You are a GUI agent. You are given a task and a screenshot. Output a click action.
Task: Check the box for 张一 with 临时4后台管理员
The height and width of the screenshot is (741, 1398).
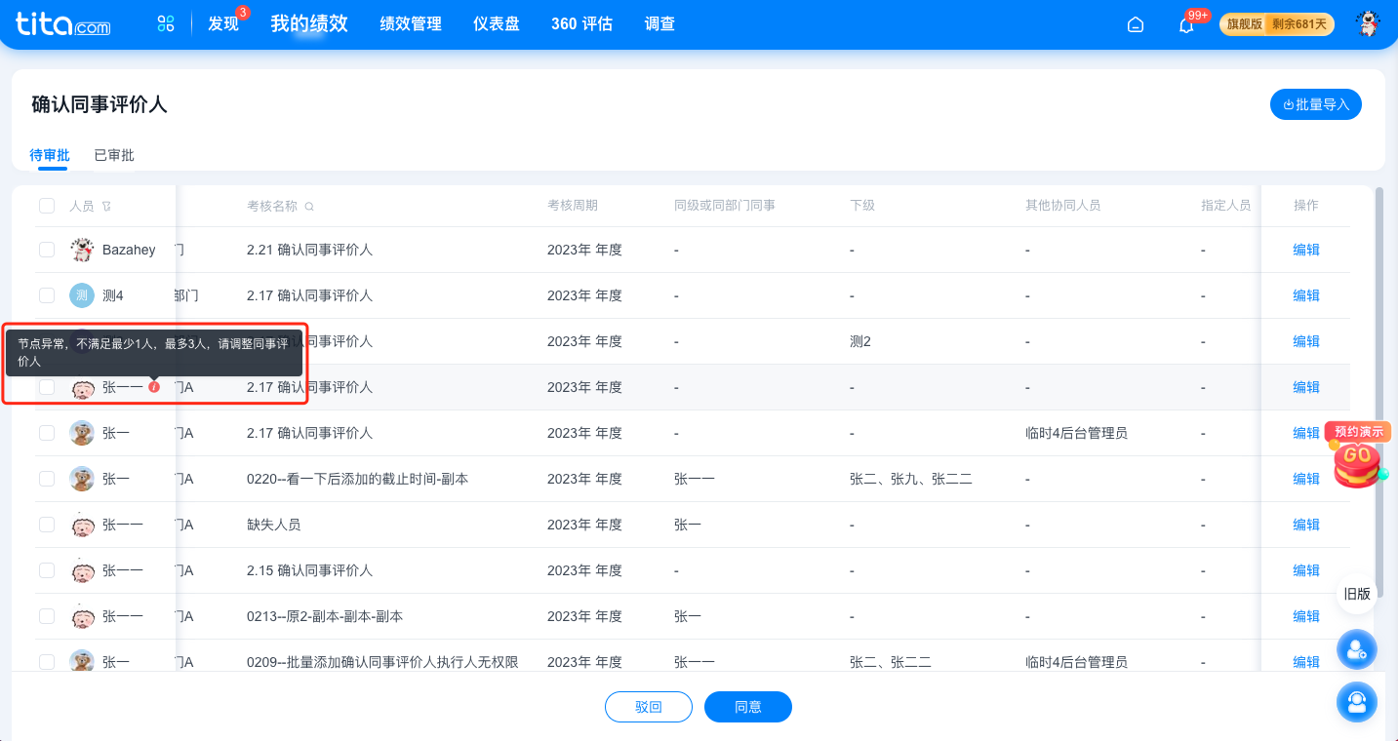pos(47,433)
